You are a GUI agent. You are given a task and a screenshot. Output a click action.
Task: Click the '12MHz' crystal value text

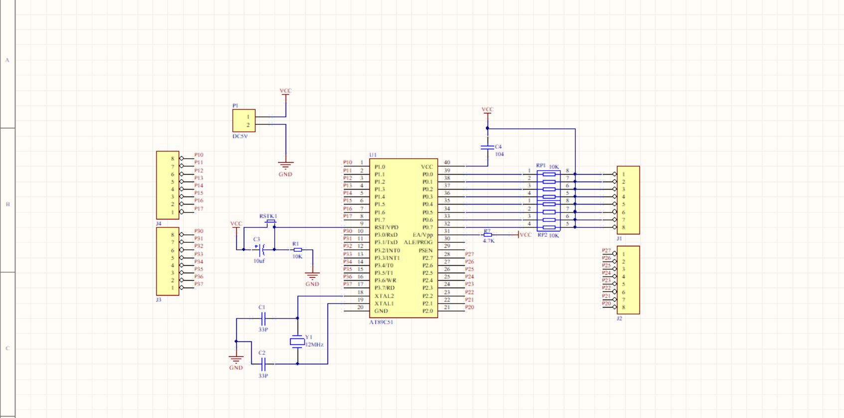point(314,344)
